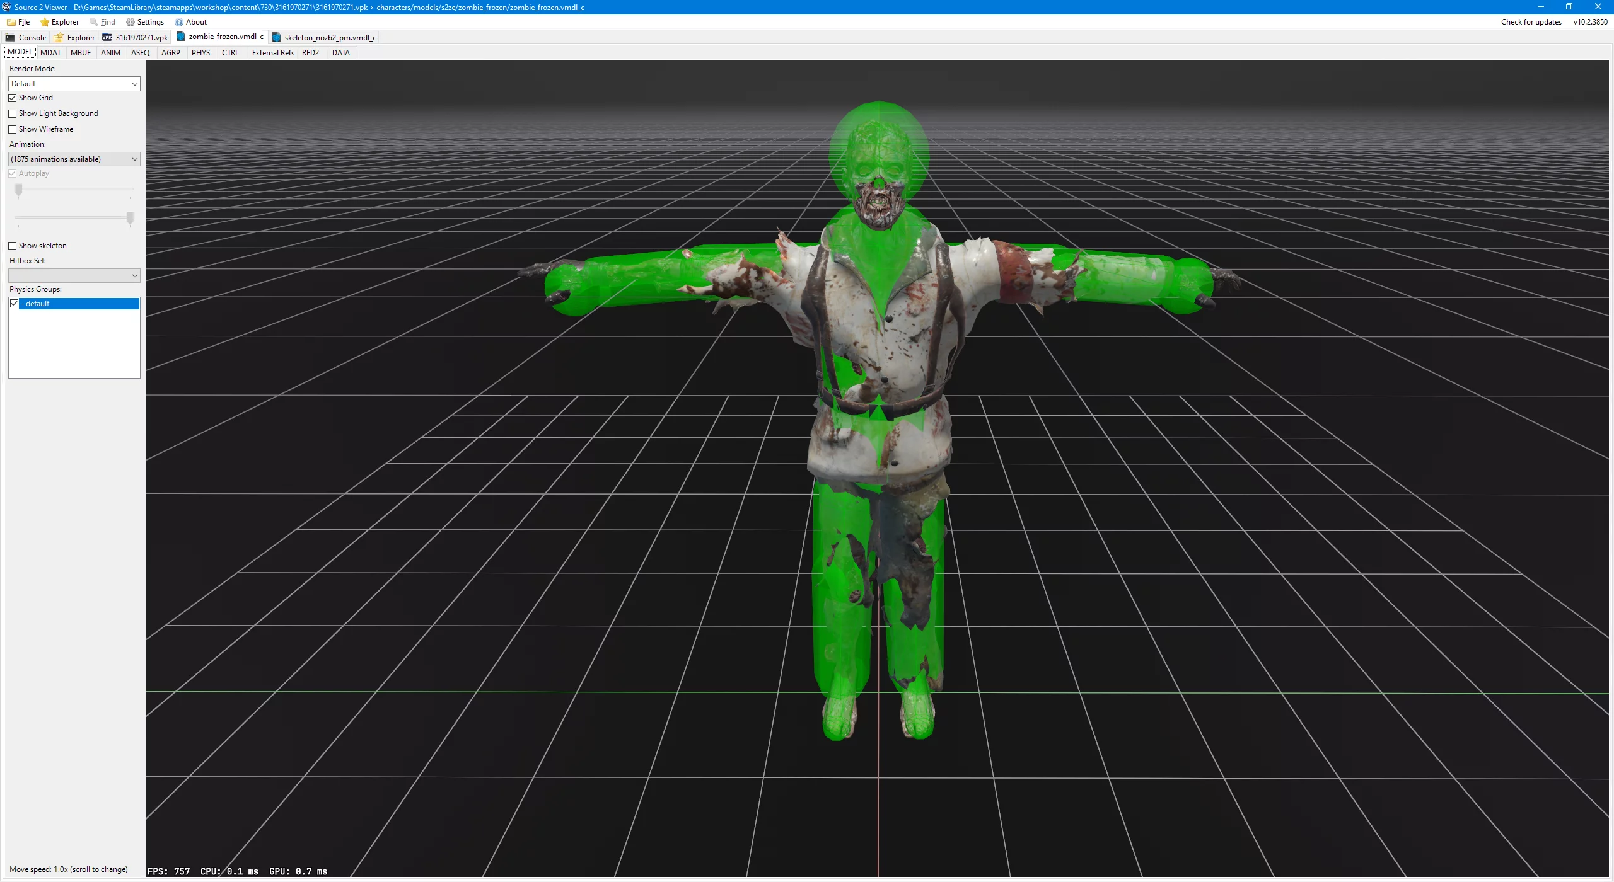
Task: Switch to the 3161970271.vpk tab
Action: click(x=135, y=38)
